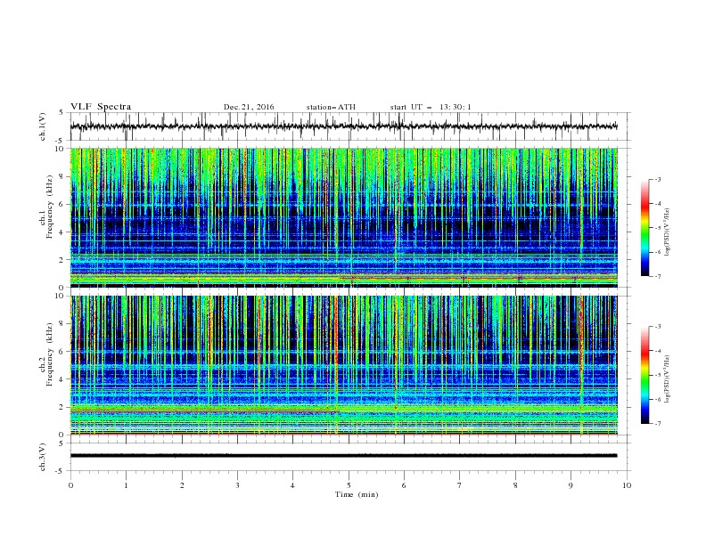Image resolution: width=706 pixels, height=545 pixels.
Task: Click the ch.1 'Frequency (kHz)' axis label
Action: tap(49, 207)
